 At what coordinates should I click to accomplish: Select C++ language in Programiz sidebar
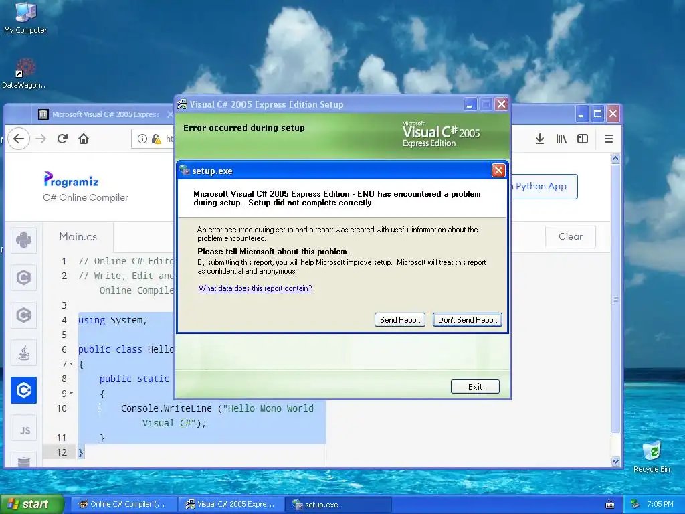(x=23, y=315)
